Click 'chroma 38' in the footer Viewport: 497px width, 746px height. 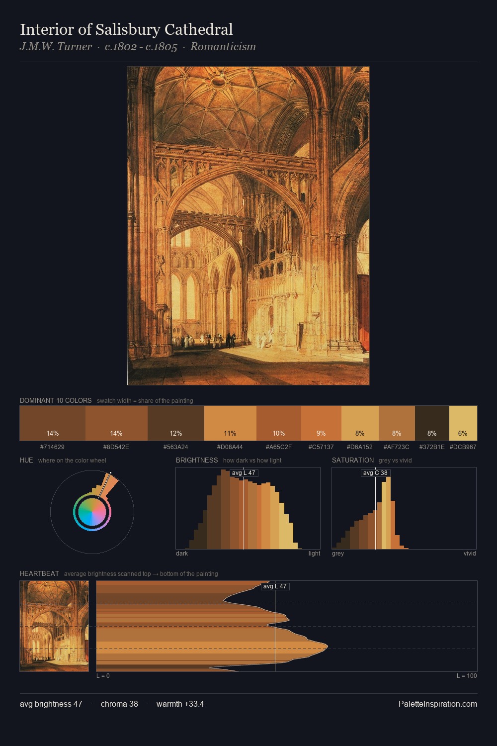click(x=119, y=704)
